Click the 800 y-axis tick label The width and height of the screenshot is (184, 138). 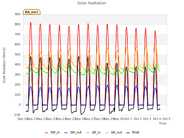18,24
